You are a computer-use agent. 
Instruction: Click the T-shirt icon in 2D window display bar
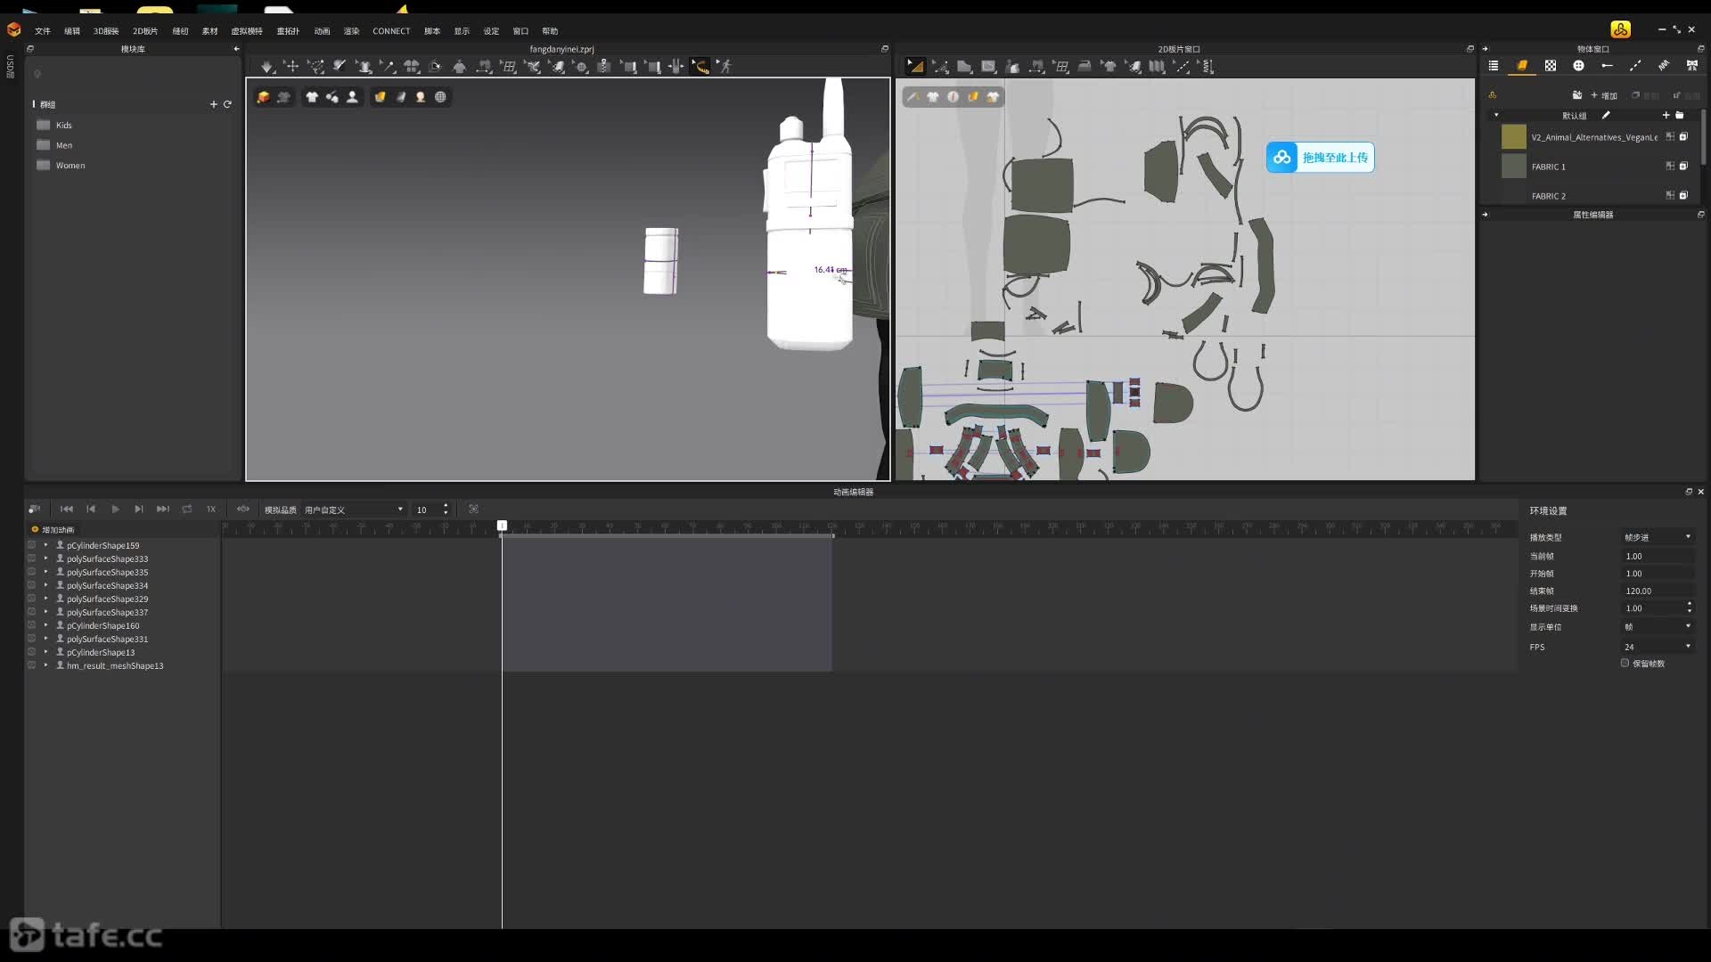(933, 97)
